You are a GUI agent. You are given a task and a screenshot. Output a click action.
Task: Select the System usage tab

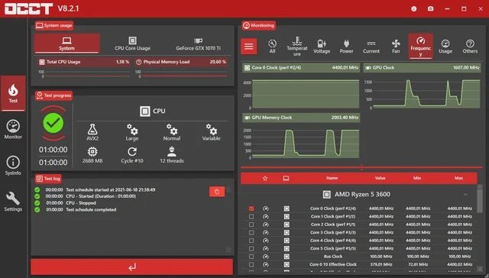[66, 44]
